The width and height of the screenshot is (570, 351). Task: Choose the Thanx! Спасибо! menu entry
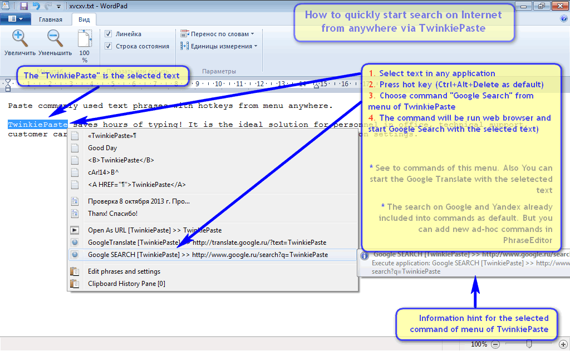(213, 214)
